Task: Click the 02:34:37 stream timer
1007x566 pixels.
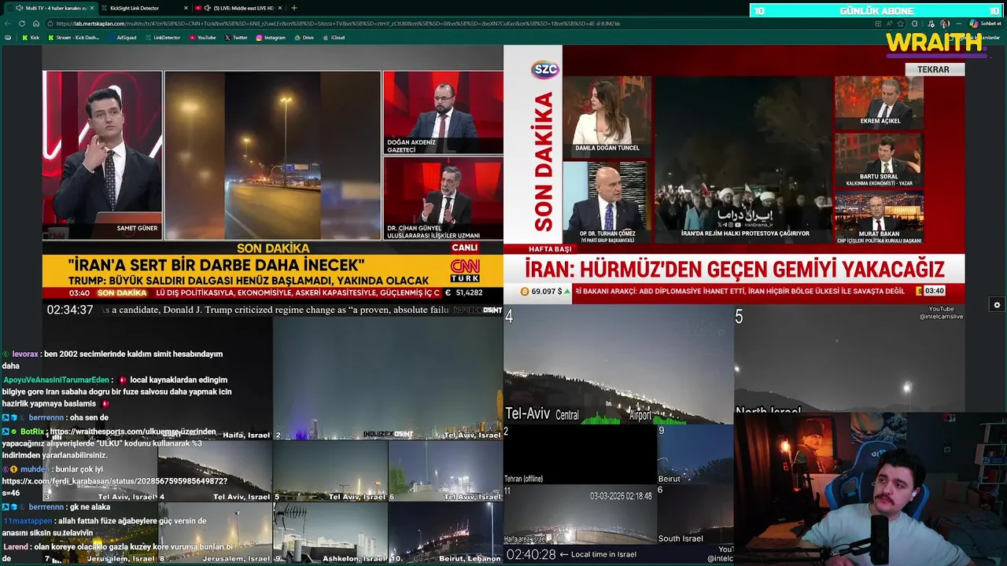Action: click(x=70, y=310)
